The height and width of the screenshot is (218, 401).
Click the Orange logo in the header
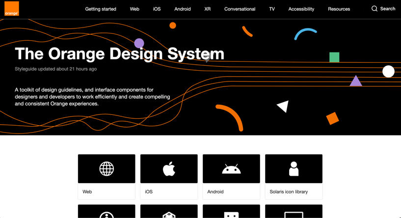(11, 8)
